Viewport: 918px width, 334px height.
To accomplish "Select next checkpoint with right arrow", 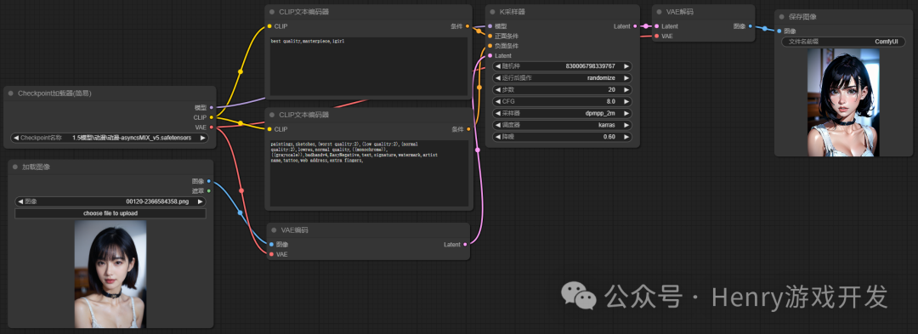I will click(x=202, y=138).
